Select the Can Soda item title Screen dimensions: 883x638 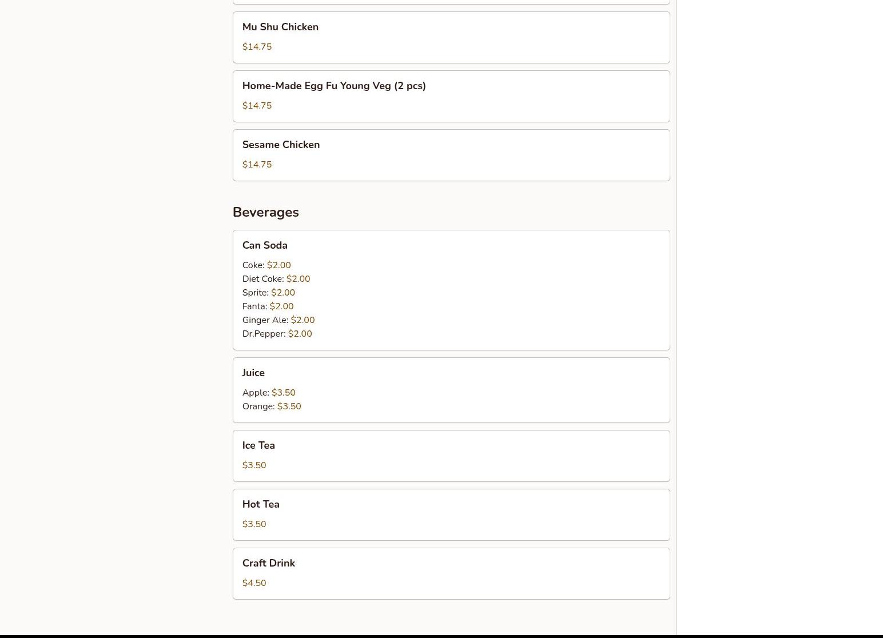coord(265,245)
